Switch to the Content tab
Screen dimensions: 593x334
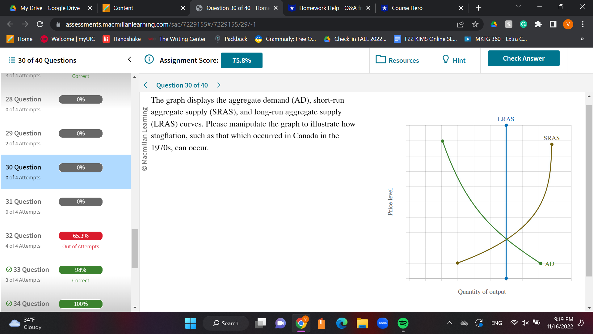tap(121, 8)
